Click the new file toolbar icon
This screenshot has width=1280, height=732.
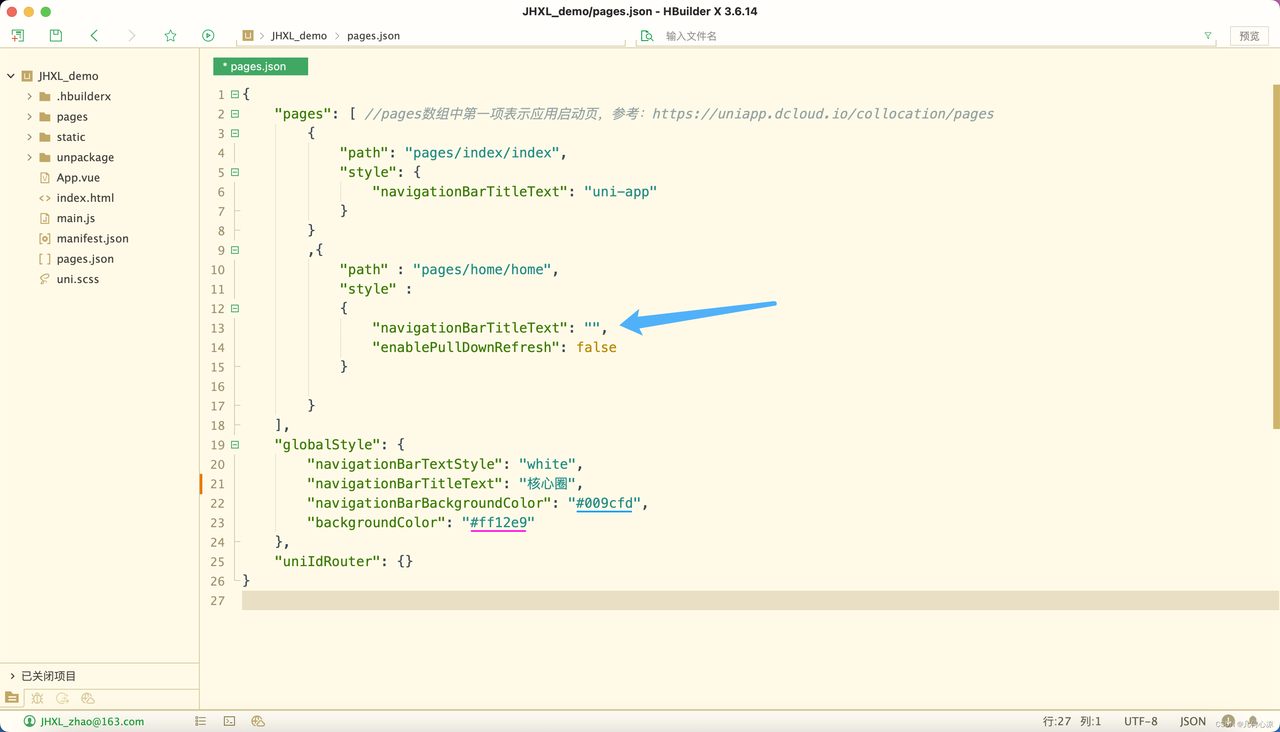click(x=18, y=36)
